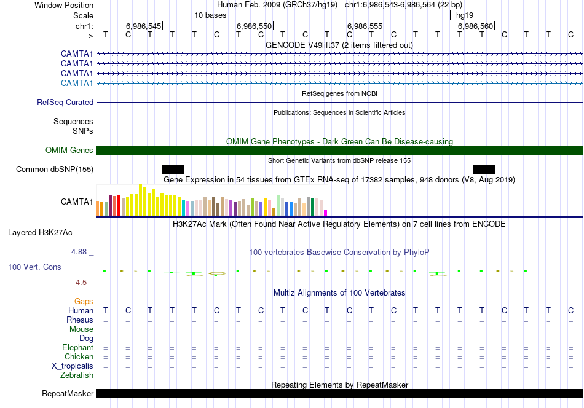
Task: Click the Common dbSNP(155) label
Action: click(54, 170)
